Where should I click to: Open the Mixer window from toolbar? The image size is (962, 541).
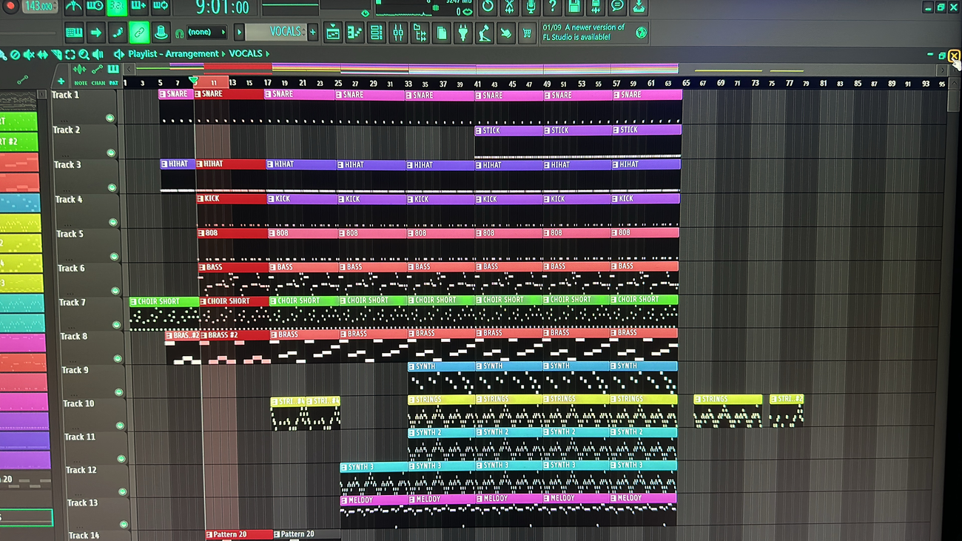[398, 33]
